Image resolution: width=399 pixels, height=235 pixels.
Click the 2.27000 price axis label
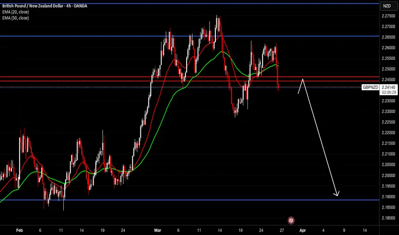click(x=388, y=26)
